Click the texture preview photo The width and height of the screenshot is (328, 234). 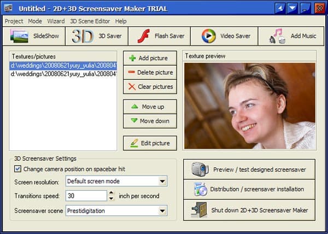click(250, 106)
